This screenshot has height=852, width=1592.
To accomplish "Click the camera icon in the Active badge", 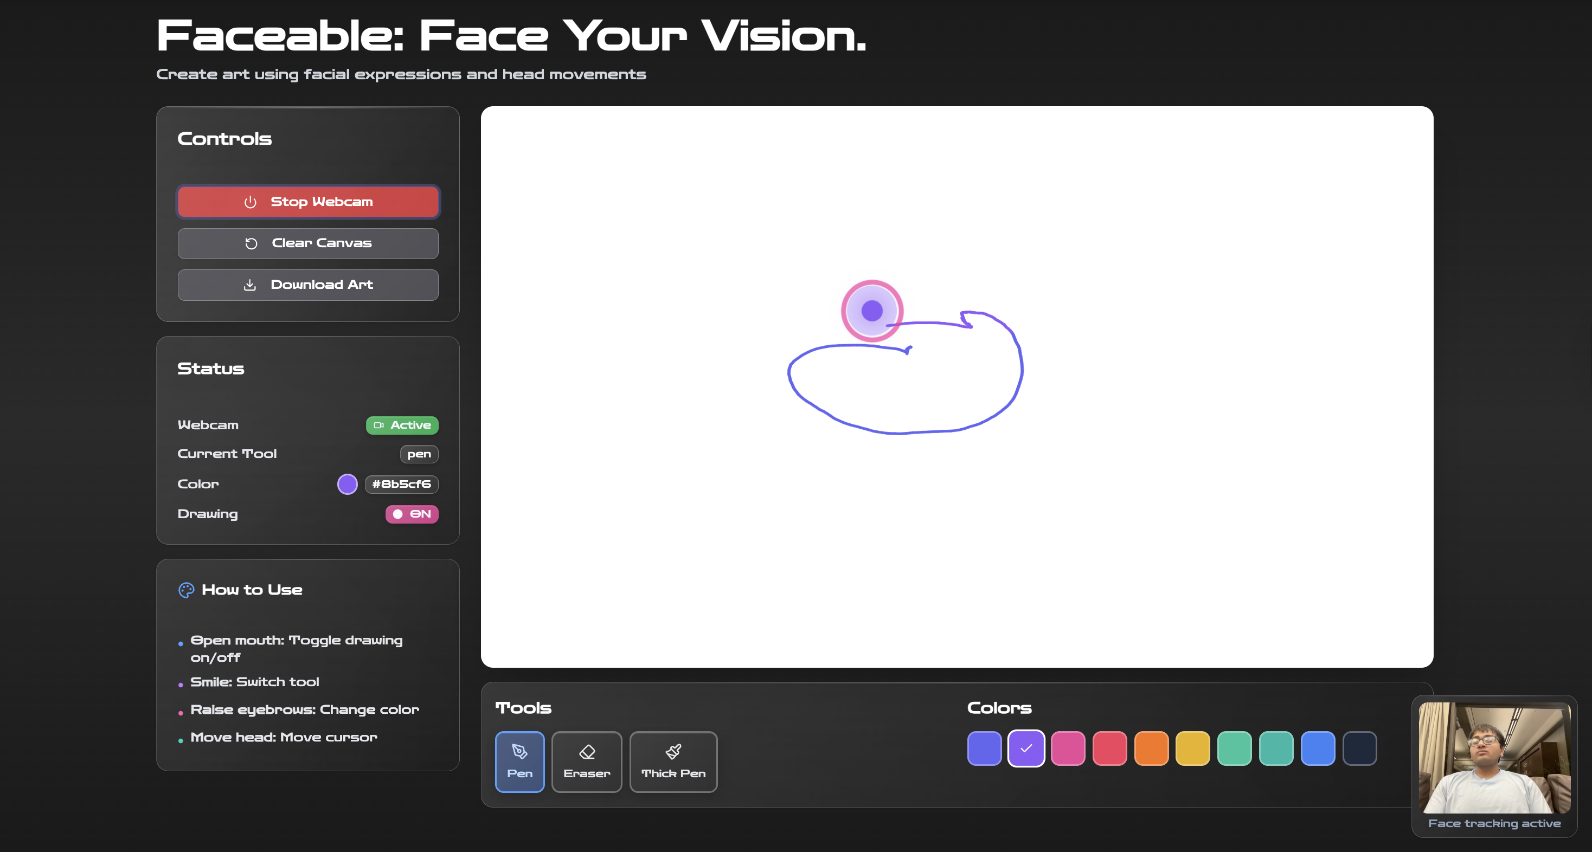I will [379, 425].
